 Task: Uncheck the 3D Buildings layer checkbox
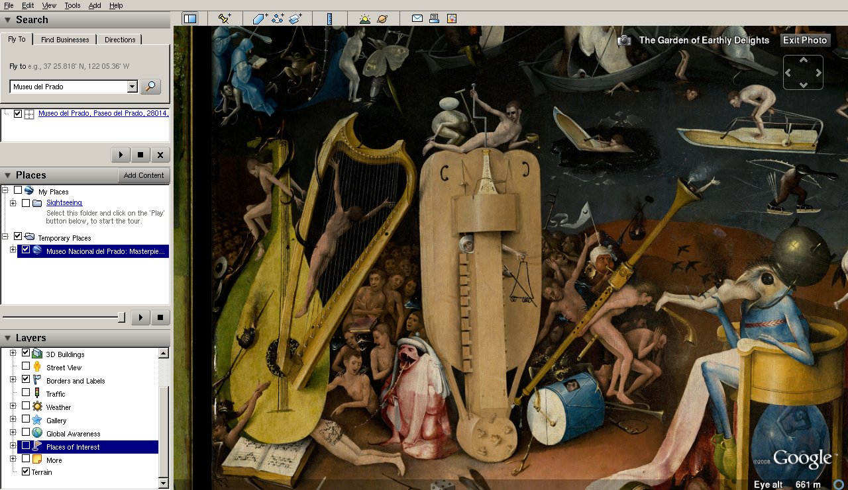coord(26,353)
